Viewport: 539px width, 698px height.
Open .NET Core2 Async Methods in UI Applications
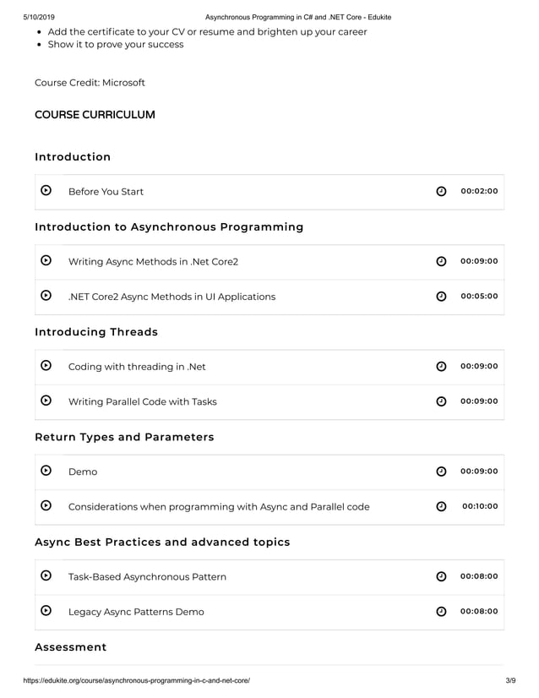tap(171, 297)
